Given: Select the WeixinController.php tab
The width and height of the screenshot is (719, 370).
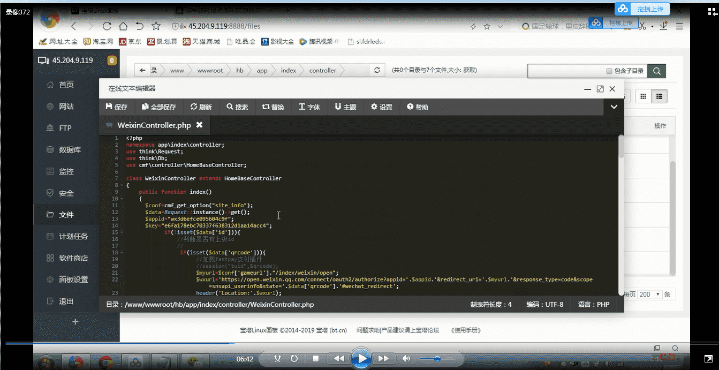Looking at the screenshot, I should pos(154,125).
